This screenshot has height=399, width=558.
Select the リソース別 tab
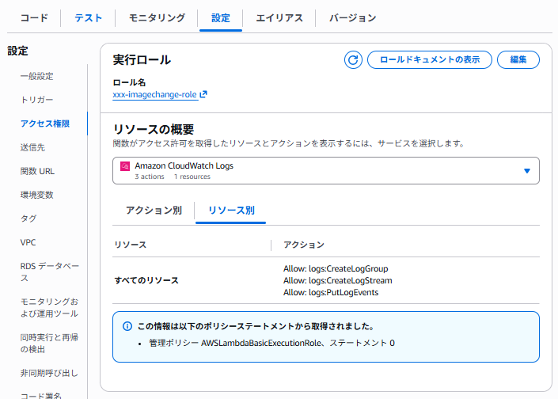tap(231, 211)
